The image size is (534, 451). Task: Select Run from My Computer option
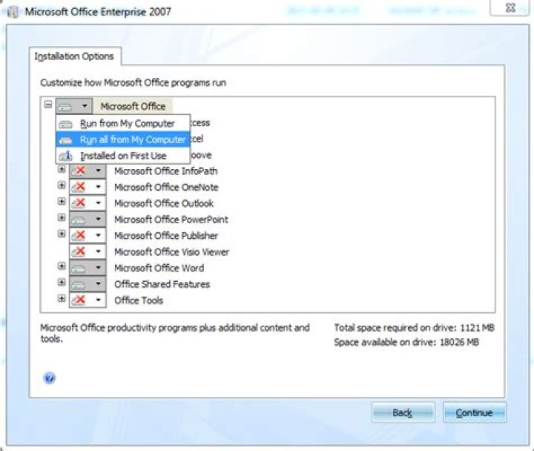coord(122,123)
